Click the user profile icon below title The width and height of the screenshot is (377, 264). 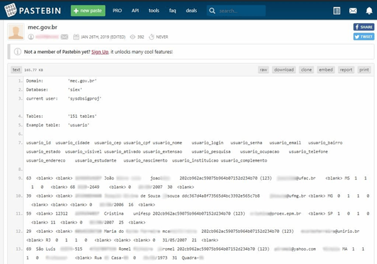click(31, 37)
